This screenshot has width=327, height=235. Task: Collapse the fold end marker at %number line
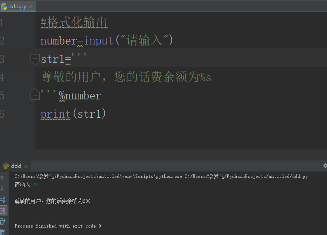[x=35, y=94]
